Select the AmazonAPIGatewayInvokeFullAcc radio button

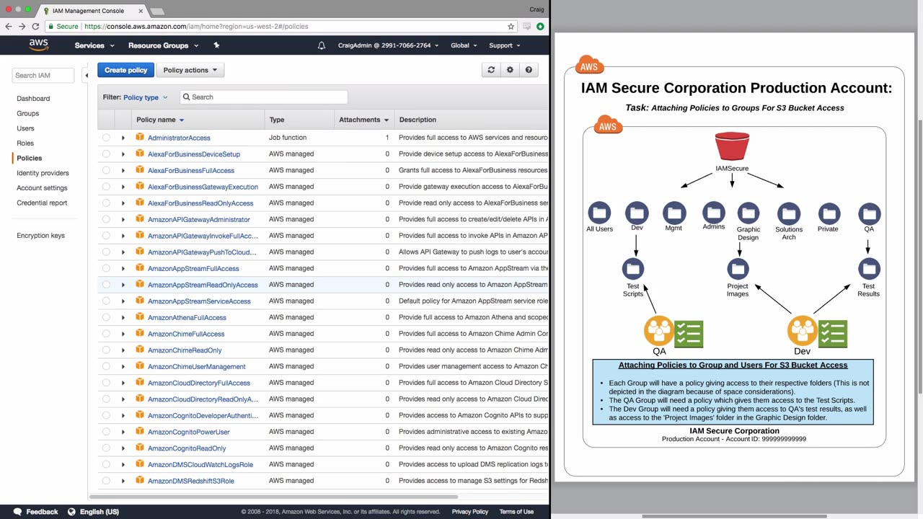pos(106,236)
